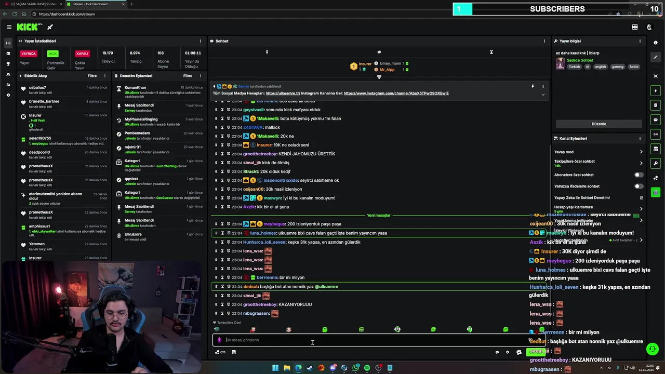Click Filtre in Etkinlik Akışı panel
Viewport: 665px width, 374px height.
pyautogui.click(x=92, y=76)
